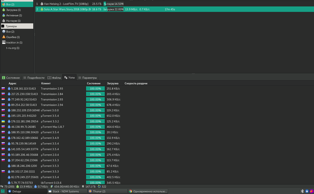Select the На паузе (1) filter

coord(14,21)
